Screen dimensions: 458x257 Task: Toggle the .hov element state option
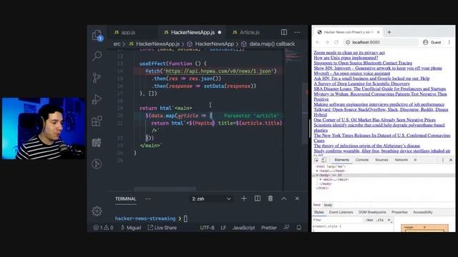(369, 220)
